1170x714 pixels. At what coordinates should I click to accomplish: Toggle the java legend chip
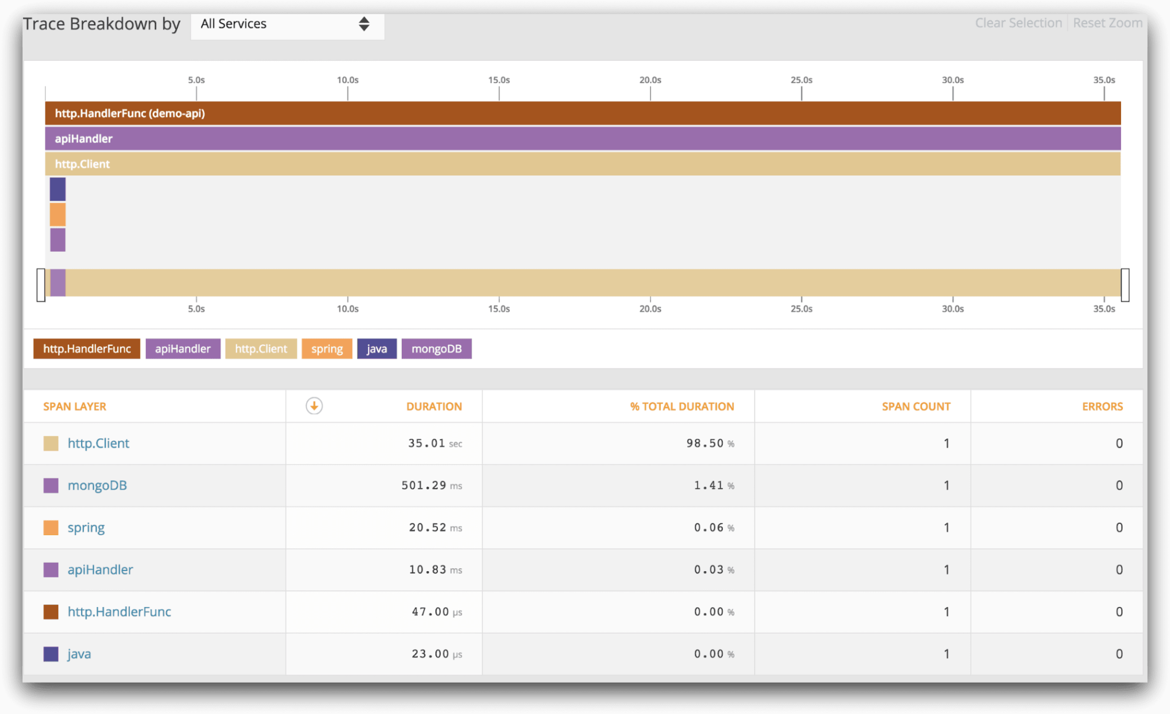point(376,348)
